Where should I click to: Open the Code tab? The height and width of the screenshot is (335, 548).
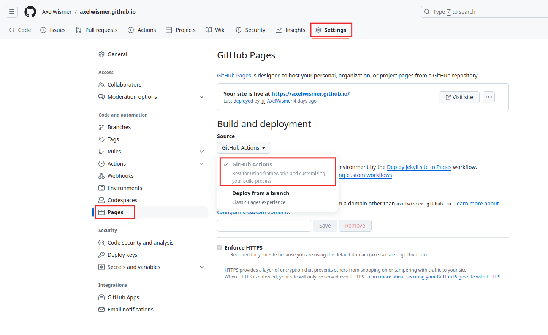(20, 30)
